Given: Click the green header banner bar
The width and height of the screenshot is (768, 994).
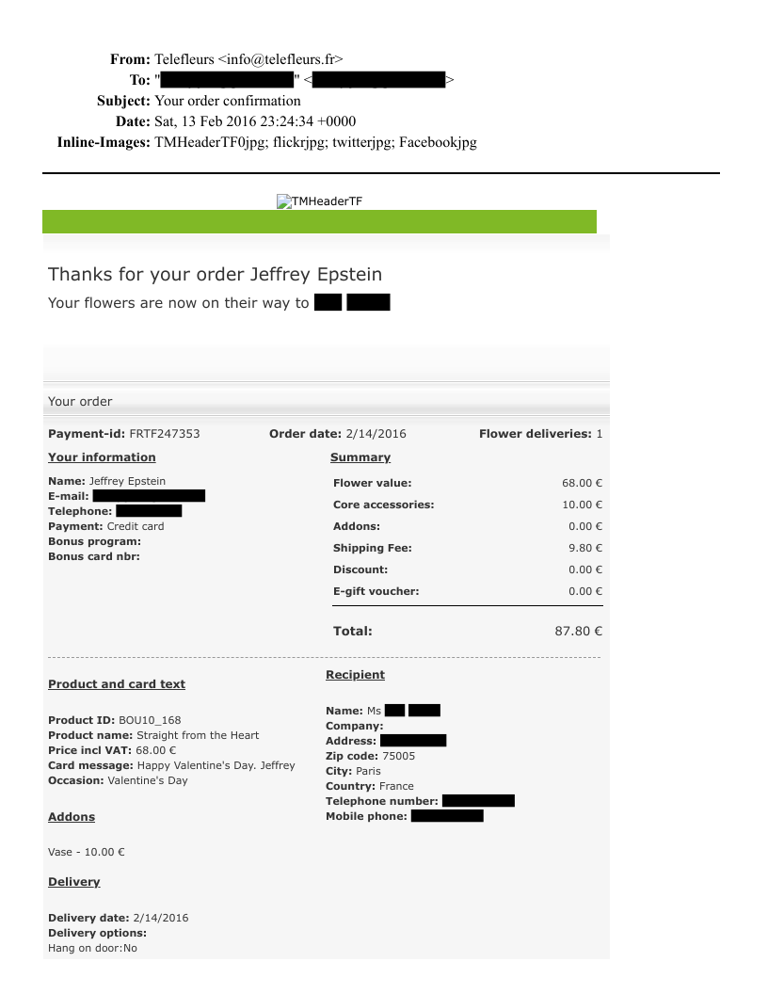Looking at the screenshot, I should click(x=319, y=222).
